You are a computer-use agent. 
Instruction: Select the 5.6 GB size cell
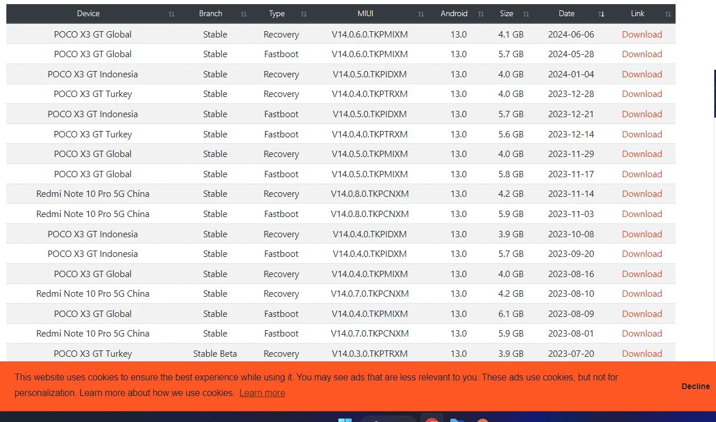(511, 134)
